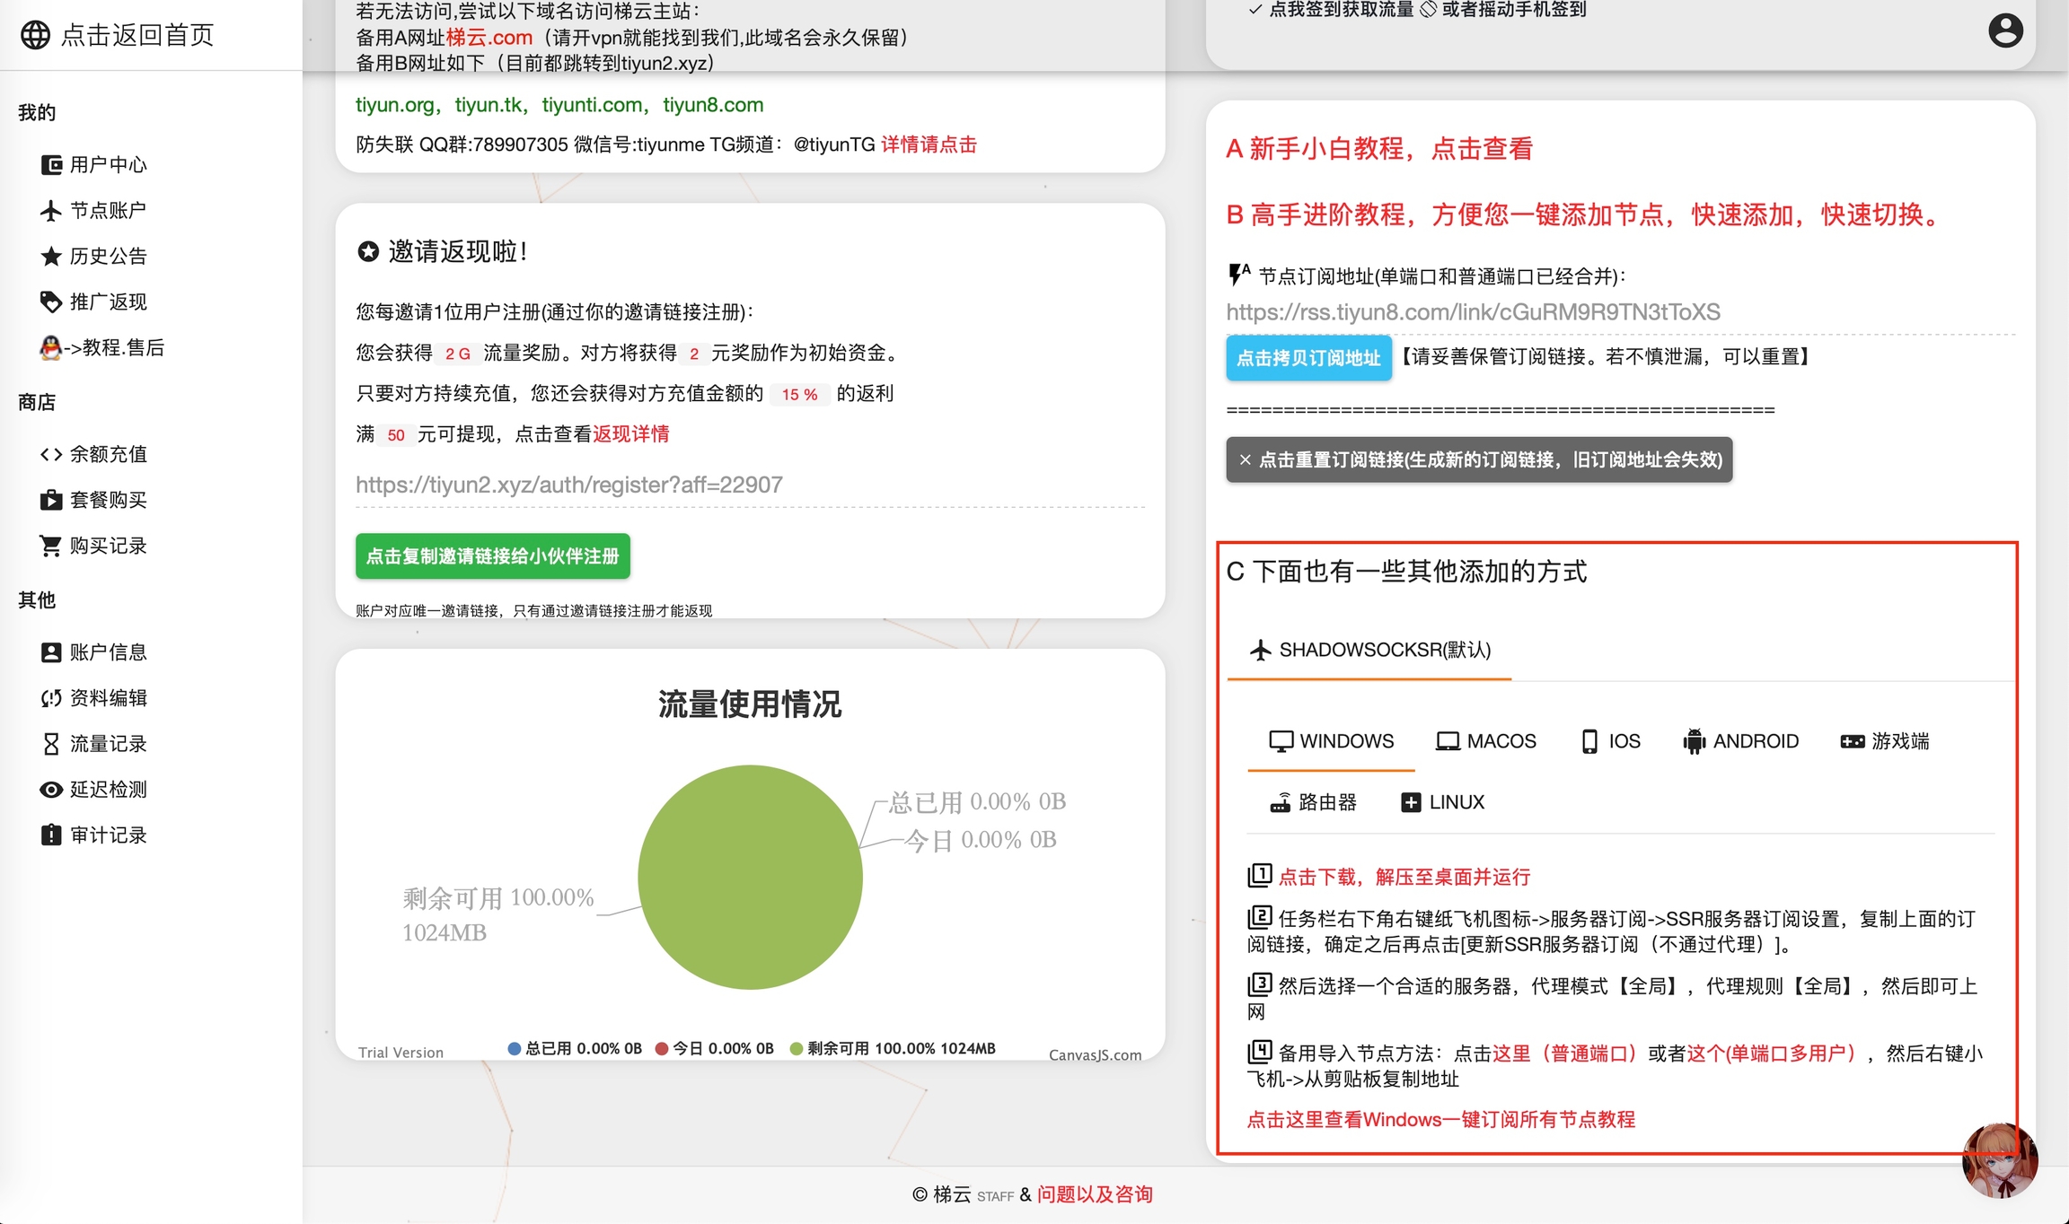Switch to the ANDROID tab
This screenshot has width=2069, height=1224.
point(1740,741)
